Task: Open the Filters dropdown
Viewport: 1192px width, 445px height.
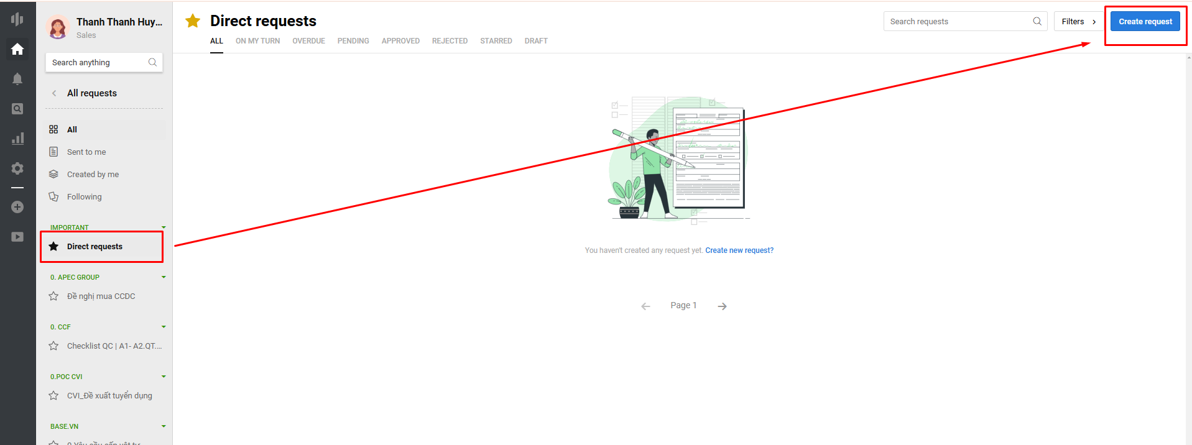Action: [1078, 21]
